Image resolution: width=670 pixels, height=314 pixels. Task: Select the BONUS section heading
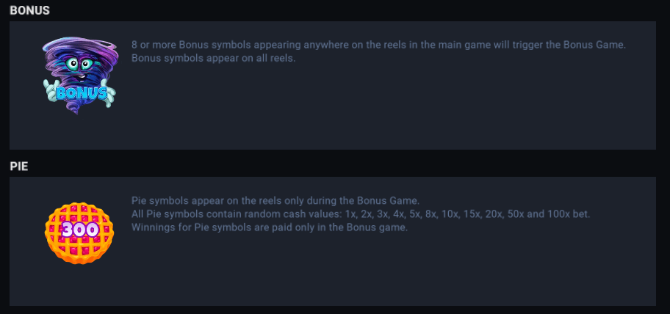click(x=29, y=10)
